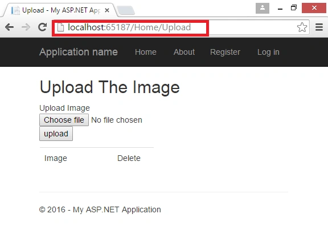Reload the page with the refresh icon
The height and width of the screenshot is (246, 328).
coord(43,27)
